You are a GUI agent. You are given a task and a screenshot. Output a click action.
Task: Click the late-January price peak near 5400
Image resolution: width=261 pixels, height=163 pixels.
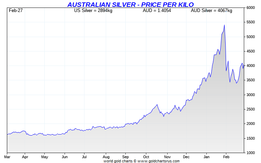pos(224,25)
